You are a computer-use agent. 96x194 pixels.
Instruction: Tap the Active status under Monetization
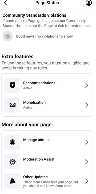pos(28,108)
